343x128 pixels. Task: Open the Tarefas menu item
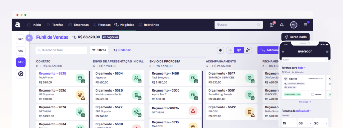pos(55,25)
